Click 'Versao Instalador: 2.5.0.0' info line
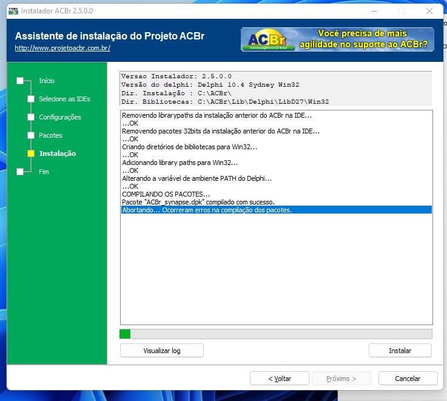The image size is (447, 401). click(176, 76)
